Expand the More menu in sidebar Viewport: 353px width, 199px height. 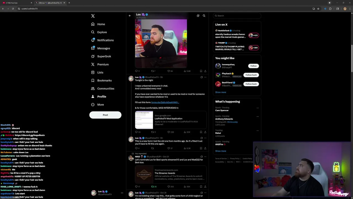click(98, 105)
